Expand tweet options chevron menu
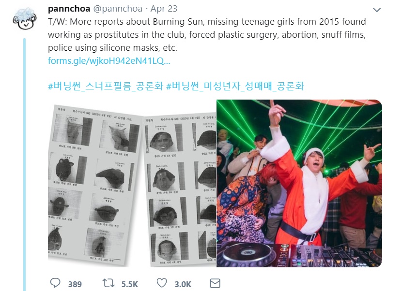402x291 pixels. (377, 10)
